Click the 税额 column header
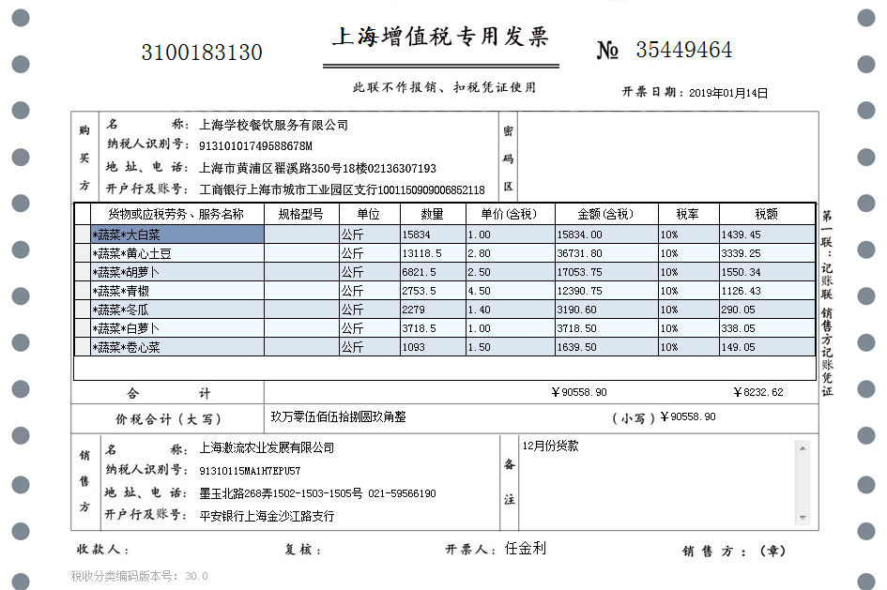This screenshot has width=887, height=590. pyautogui.click(x=767, y=214)
